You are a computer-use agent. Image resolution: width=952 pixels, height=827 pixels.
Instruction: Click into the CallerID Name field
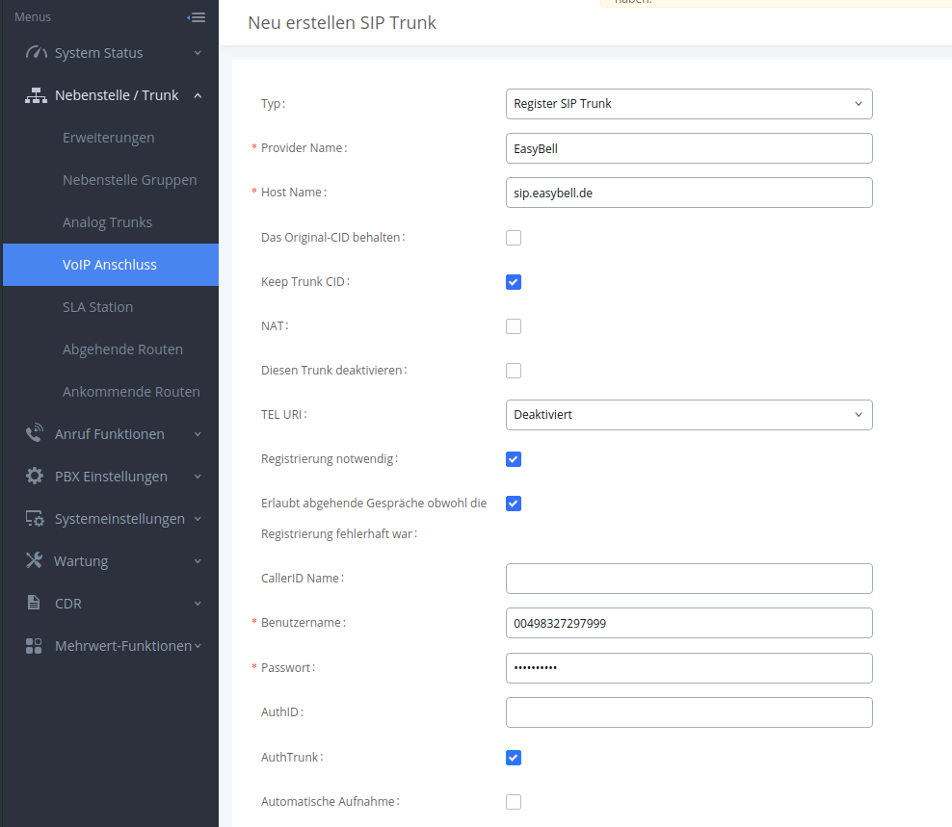688,579
